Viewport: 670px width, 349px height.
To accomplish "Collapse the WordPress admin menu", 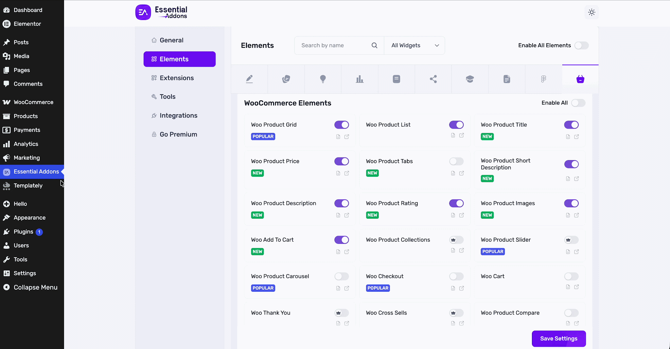I will point(32,287).
